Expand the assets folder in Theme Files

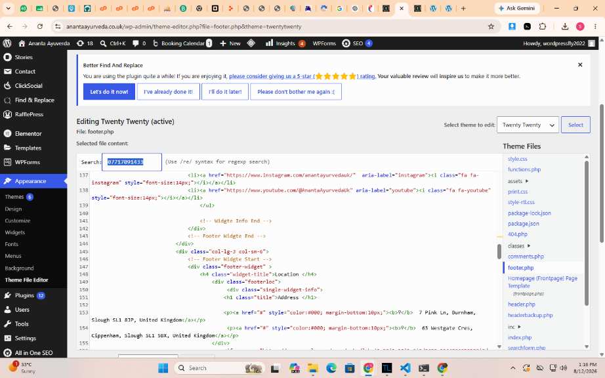pyautogui.click(x=518, y=181)
